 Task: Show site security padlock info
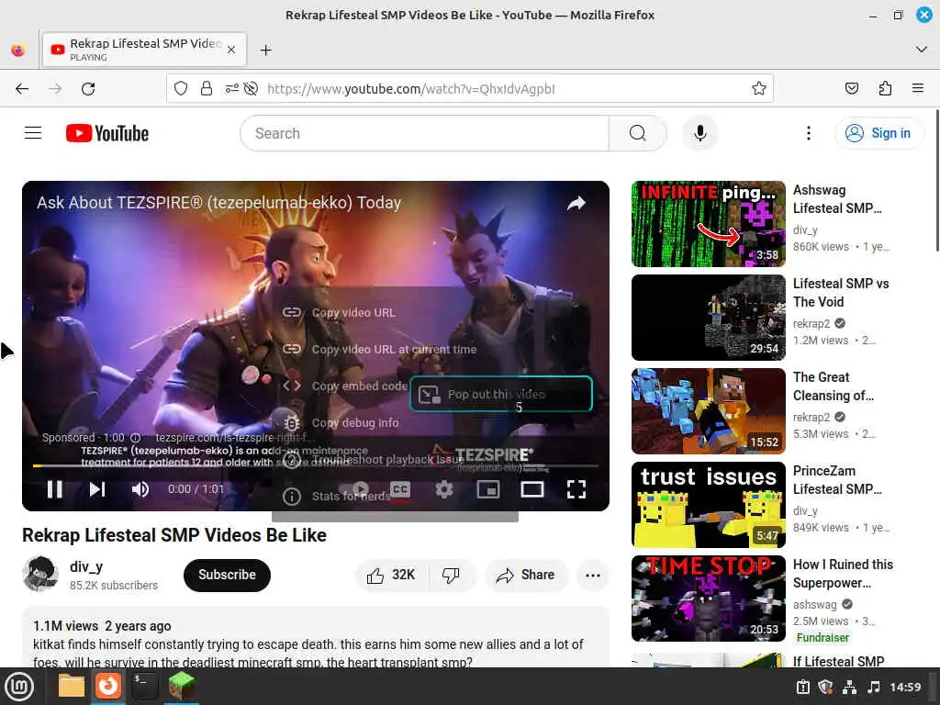(207, 89)
